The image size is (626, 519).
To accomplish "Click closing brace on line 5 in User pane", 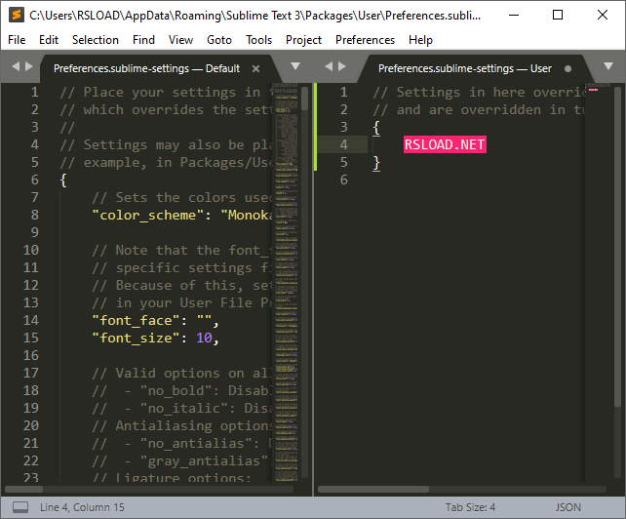I will pos(376,163).
